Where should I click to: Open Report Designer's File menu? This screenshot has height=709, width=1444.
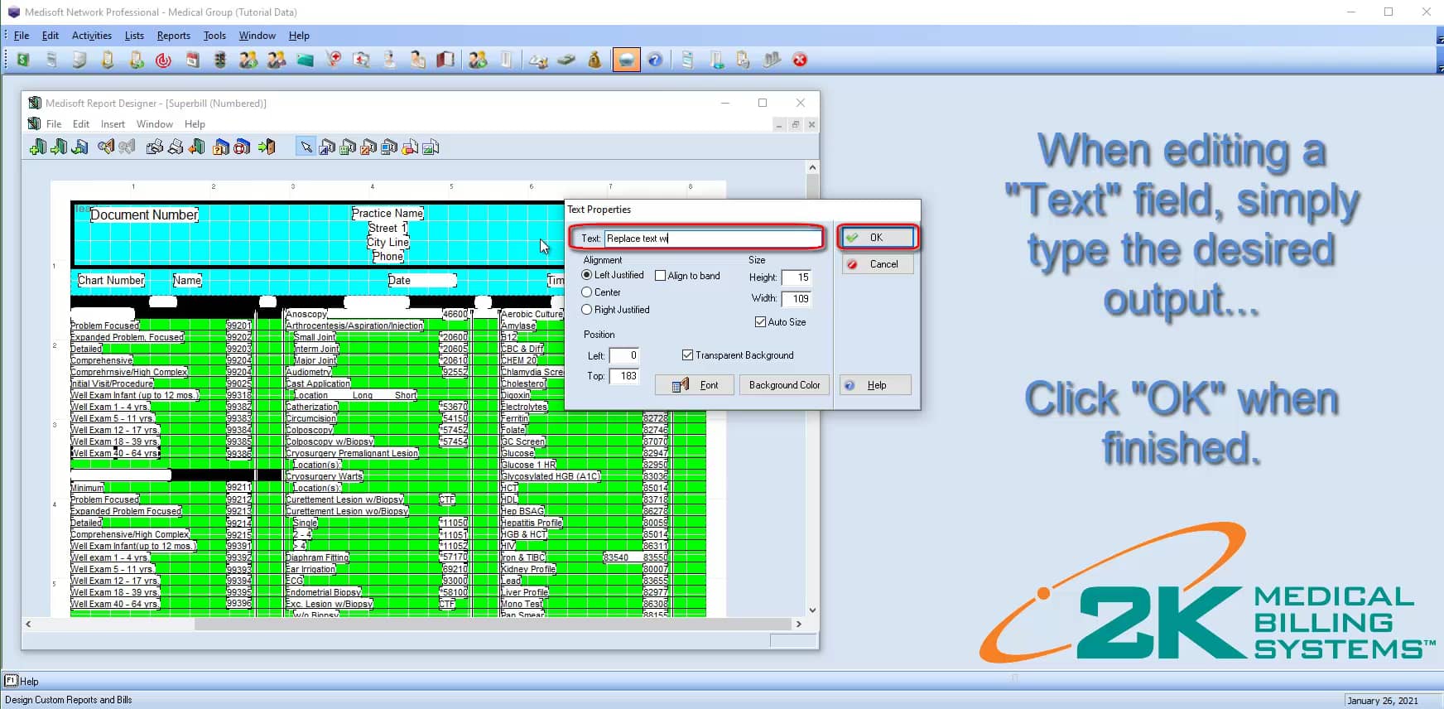[54, 124]
